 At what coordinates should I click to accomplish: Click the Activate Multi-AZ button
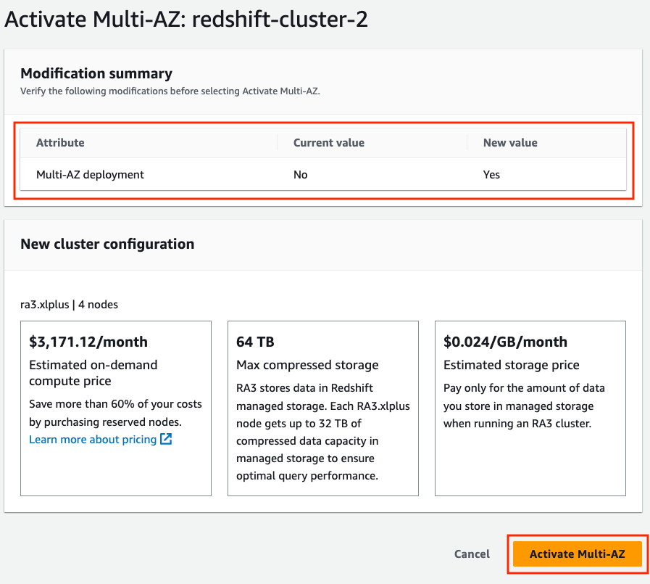pos(577,554)
